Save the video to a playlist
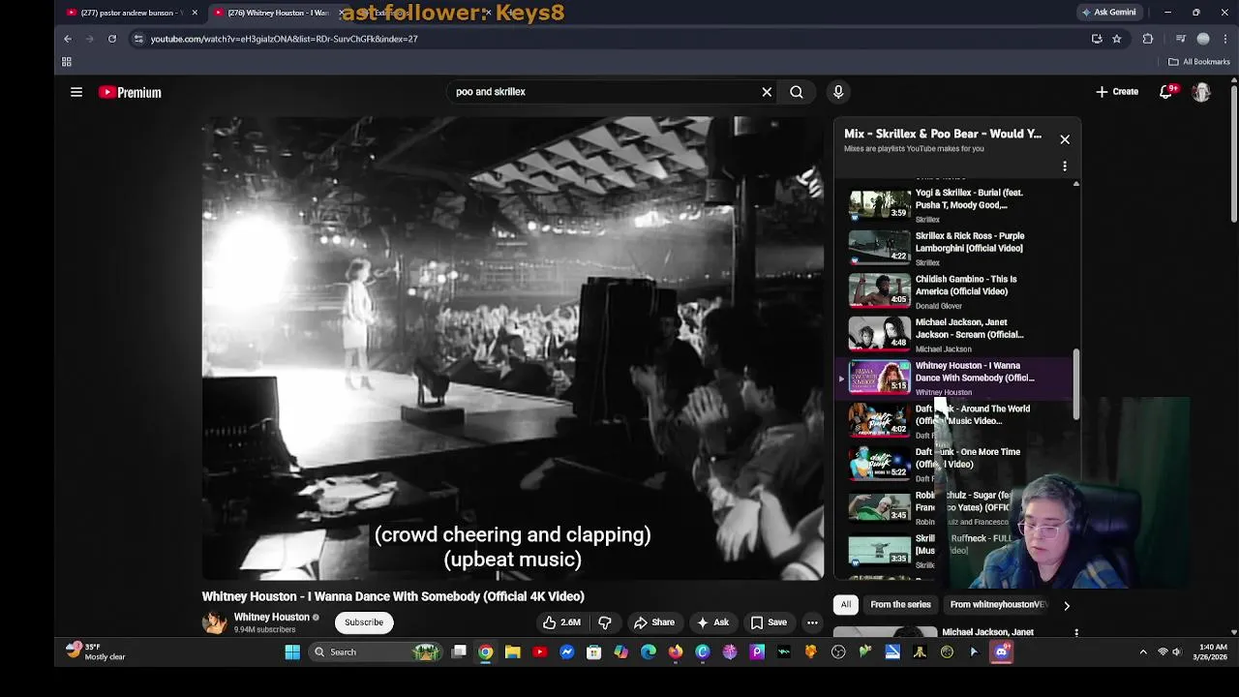 [x=769, y=622]
